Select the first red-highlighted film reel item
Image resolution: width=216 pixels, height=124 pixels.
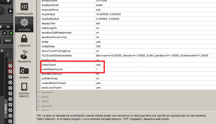click(x=10, y=66)
